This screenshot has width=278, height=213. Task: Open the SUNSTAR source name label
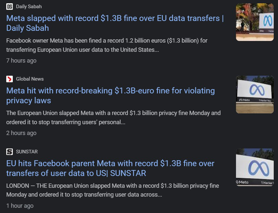(x=27, y=152)
